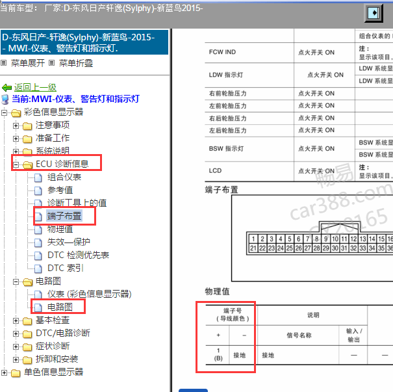Click the 基本检查 folder icon
Viewport: 393px width, 392px height.
27,320
